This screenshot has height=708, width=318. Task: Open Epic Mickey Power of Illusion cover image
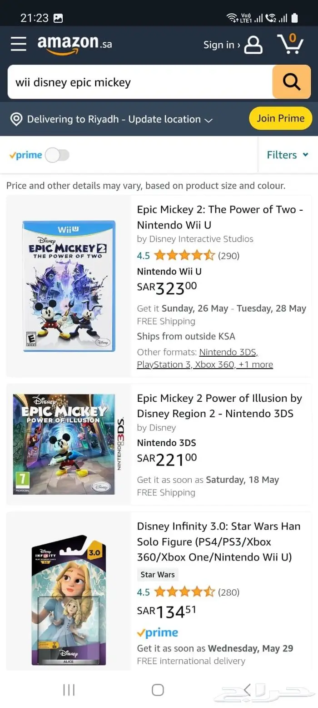[x=64, y=444]
